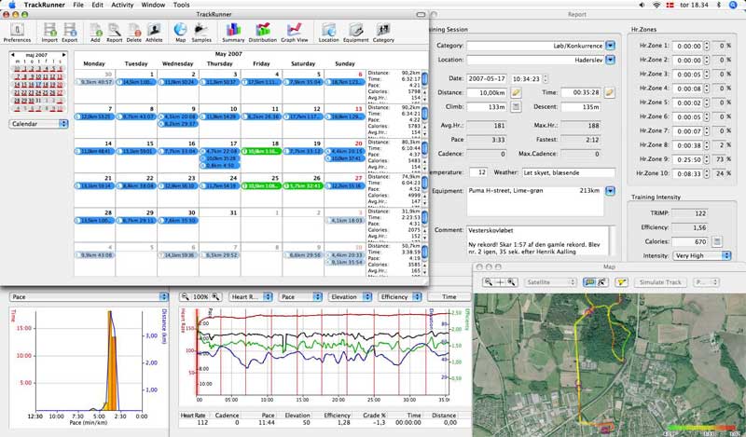Click the pencil icon next to Distance

(x=516, y=93)
